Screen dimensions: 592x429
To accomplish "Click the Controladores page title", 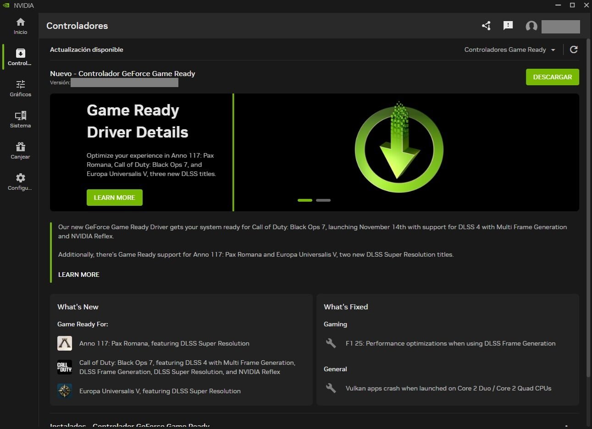I will 77,26.
